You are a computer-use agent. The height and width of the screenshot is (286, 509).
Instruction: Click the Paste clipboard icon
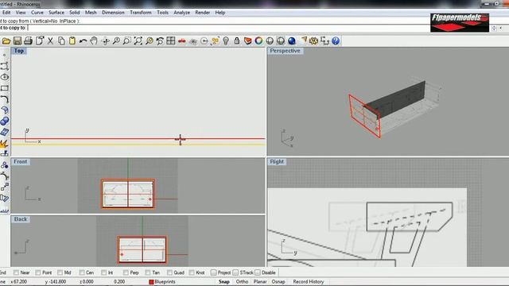(x=72, y=41)
